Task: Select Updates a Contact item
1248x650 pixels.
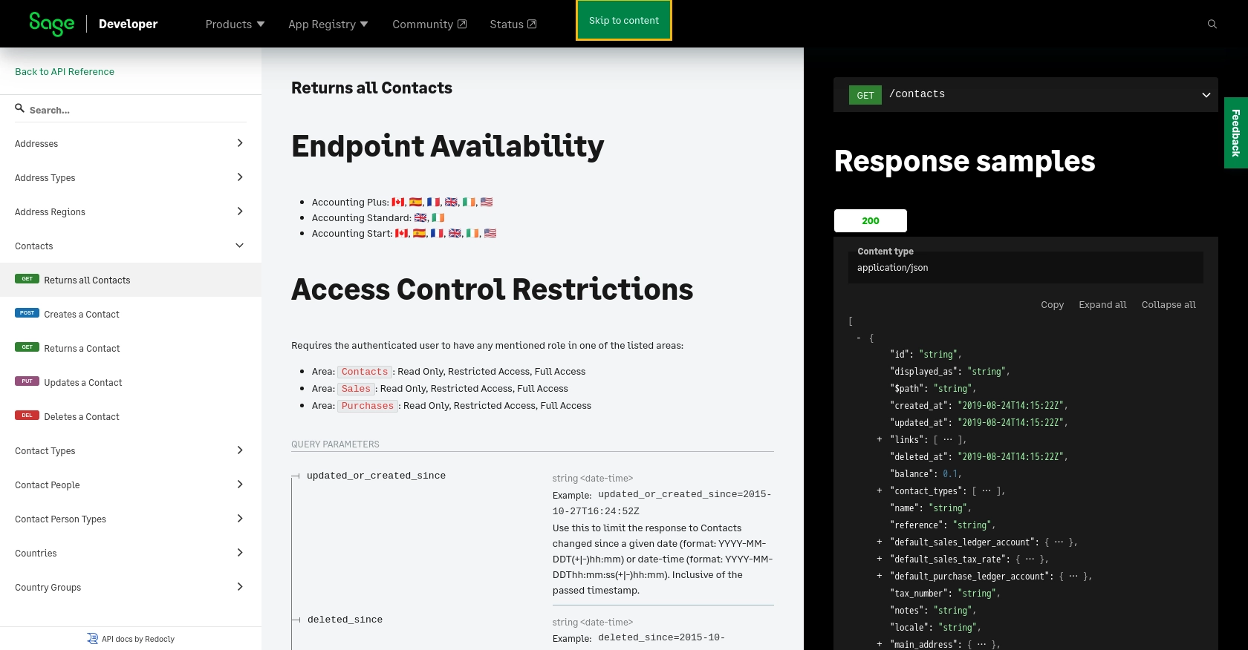Action: 131,382
